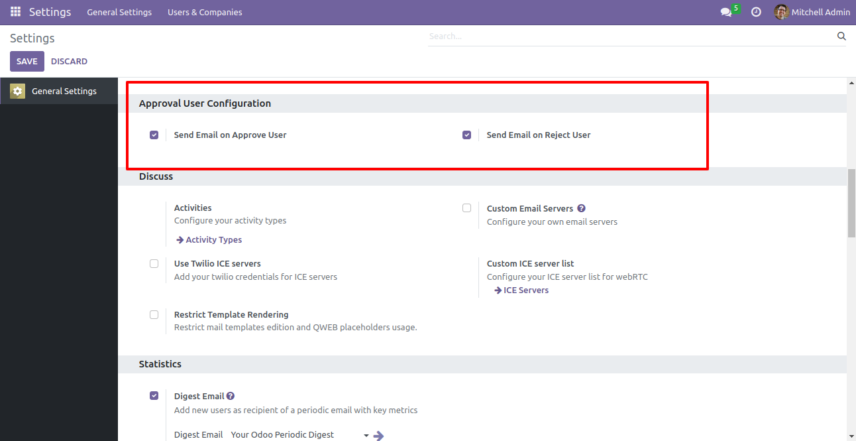Open the Users & Companies menu

click(205, 12)
